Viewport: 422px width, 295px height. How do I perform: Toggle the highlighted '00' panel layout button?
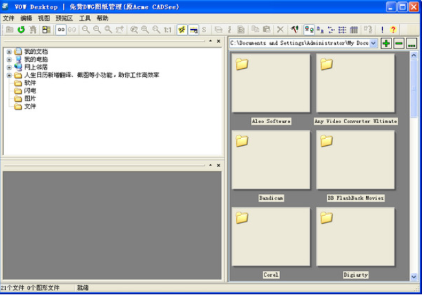[61, 30]
